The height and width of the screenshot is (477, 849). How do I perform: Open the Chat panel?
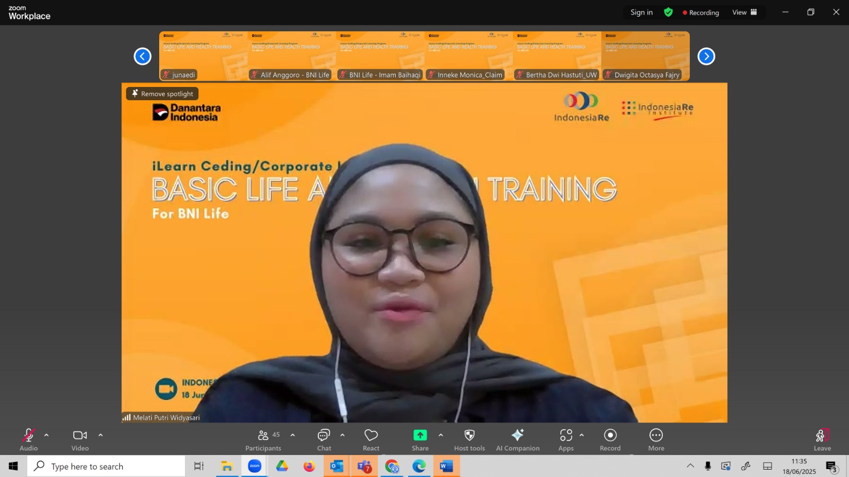(324, 440)
